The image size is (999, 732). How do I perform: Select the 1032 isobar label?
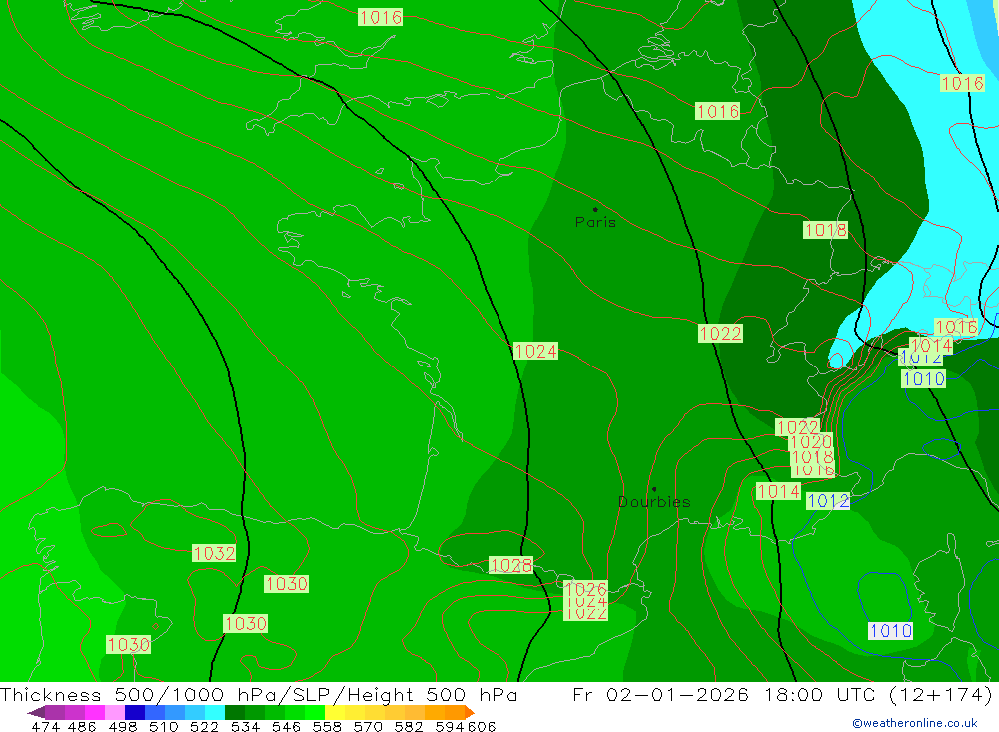(214, 553)
